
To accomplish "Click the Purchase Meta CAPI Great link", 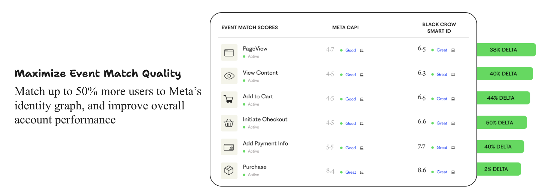I will tap(351, 172).
